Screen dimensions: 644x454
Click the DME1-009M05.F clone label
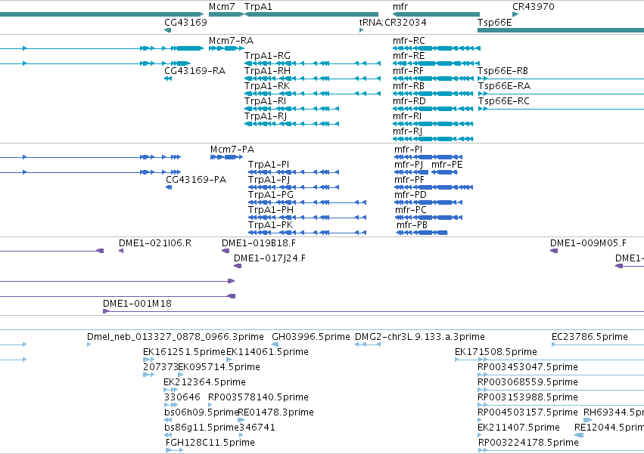pos(588,243)
